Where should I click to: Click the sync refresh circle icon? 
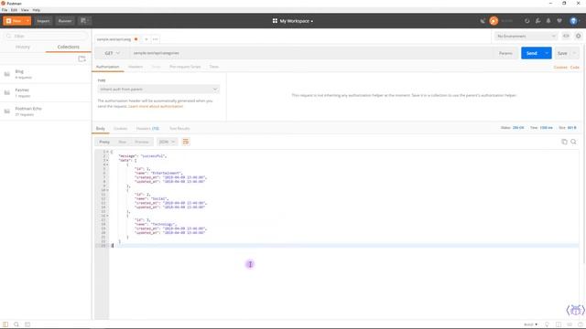tap(527, 21)
